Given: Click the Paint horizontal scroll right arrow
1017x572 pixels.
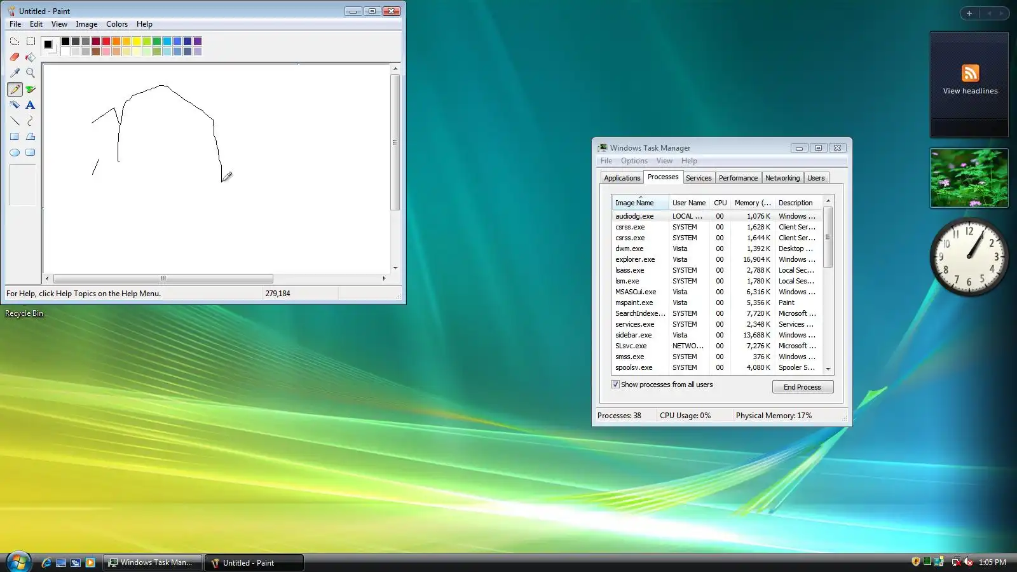Looking at the screenshot, I should point(384,278).
